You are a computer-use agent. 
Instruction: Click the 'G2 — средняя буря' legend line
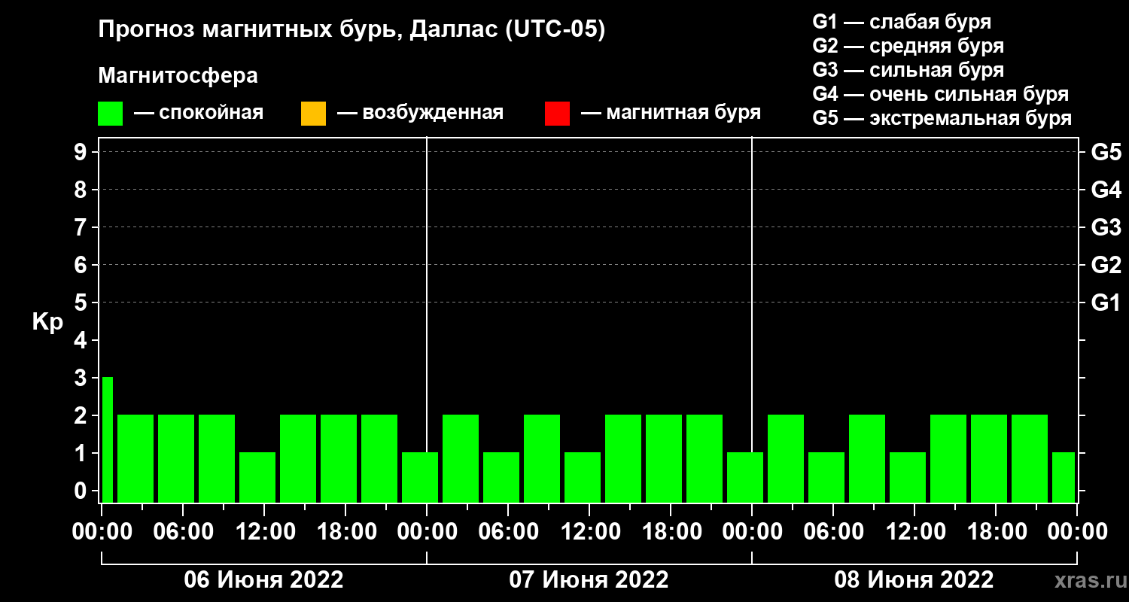(908, 46)
